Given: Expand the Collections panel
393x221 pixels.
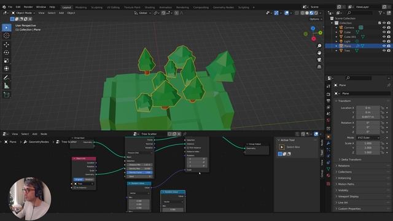Looking at the screenshot, I should point(344,172).
